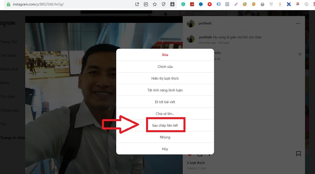The height and width of the screenshot is (174, 315).
Task: Select the Nhúng embed option
Action: pyautogui.click(x=165, y=137)
